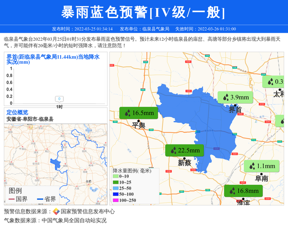The width and height of the screenshot is (288, 226).
Task: Click the 界首 city label on map
Action: (235, 110)
